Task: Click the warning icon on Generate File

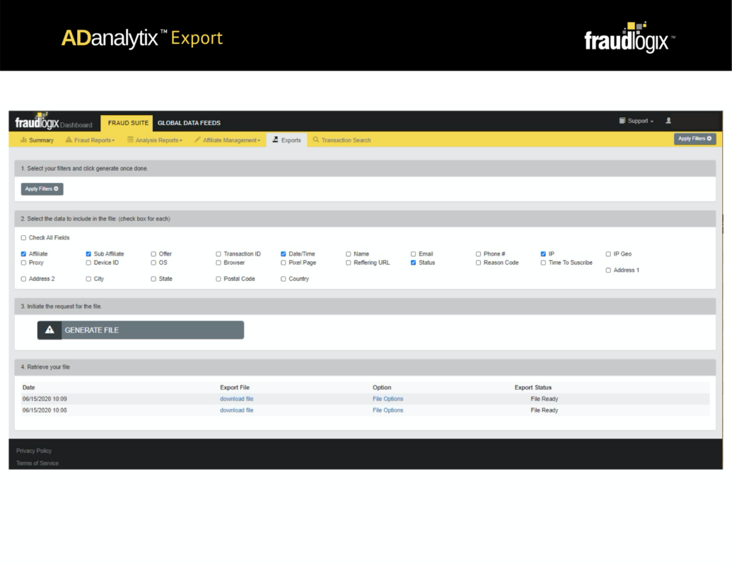Action: tap(50, 330)
